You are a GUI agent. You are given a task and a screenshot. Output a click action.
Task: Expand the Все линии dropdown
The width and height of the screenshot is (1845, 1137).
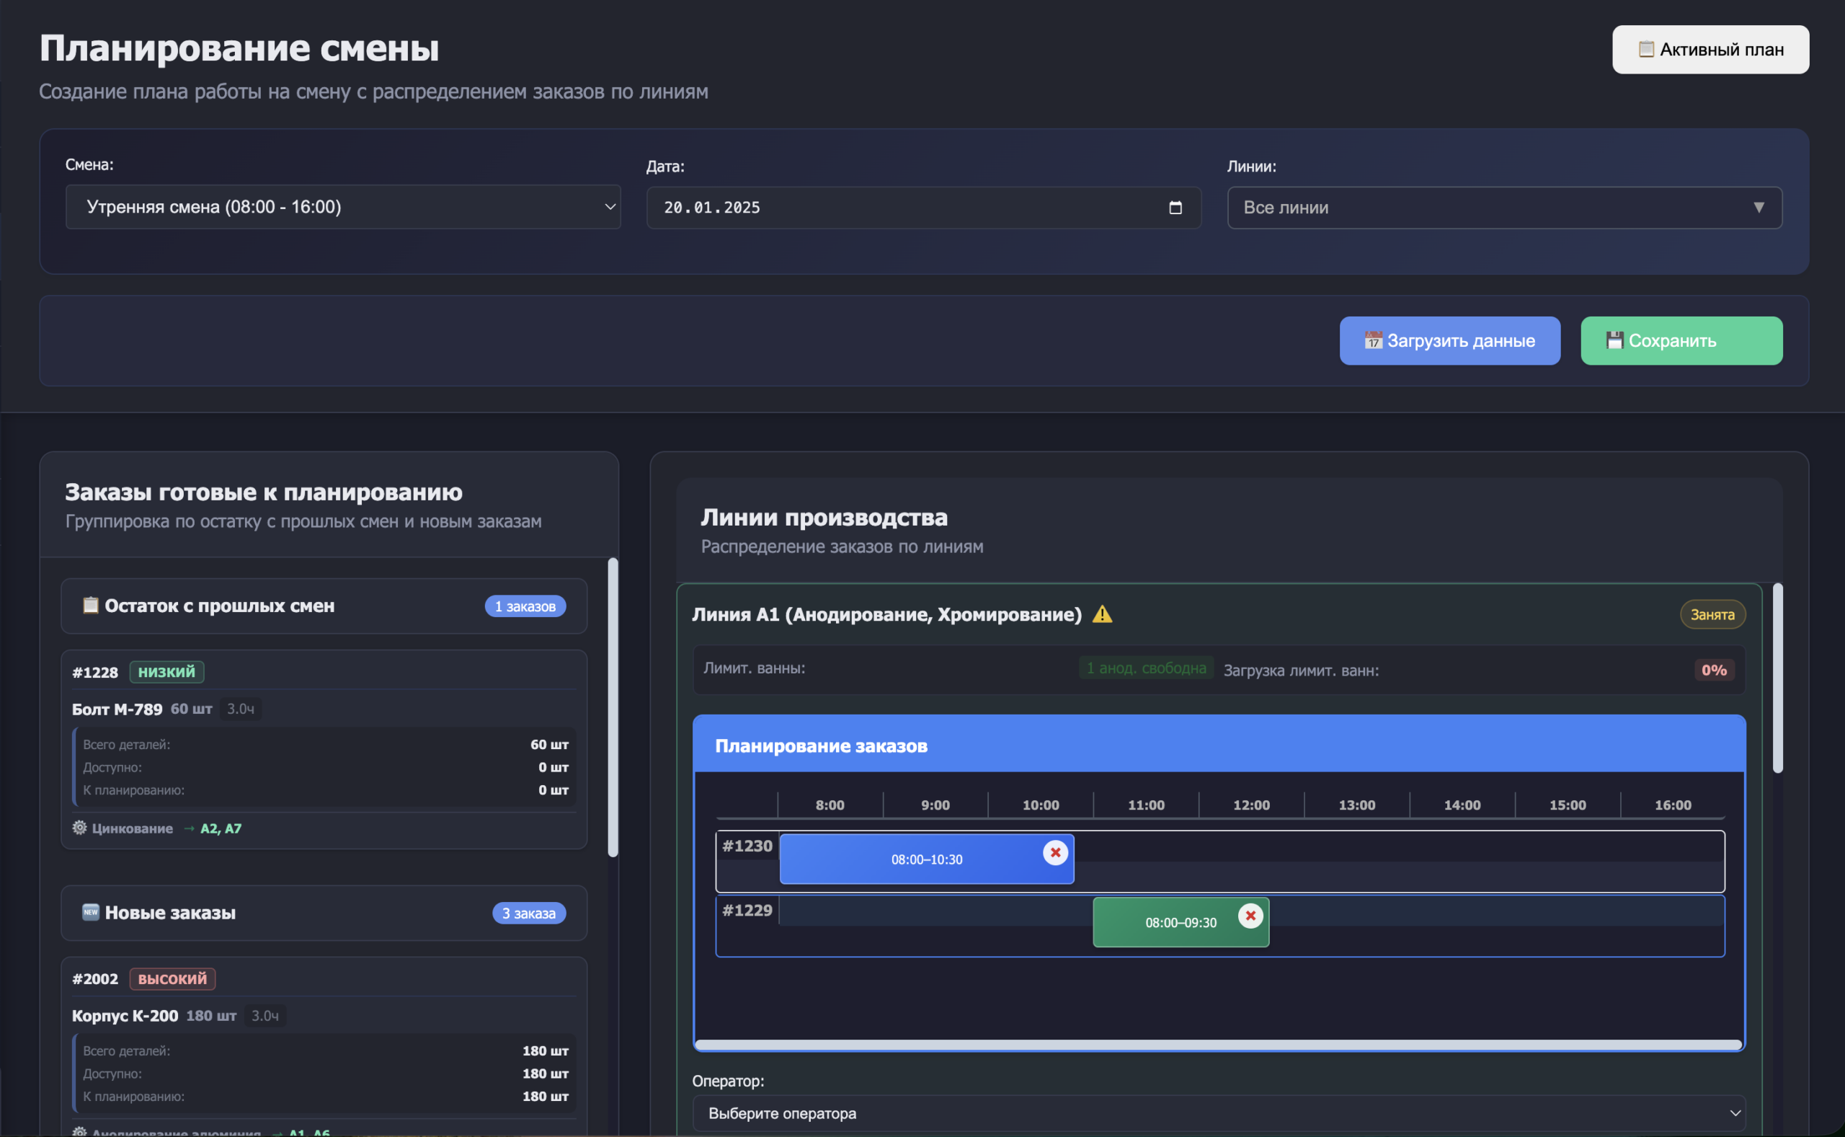1504,208
